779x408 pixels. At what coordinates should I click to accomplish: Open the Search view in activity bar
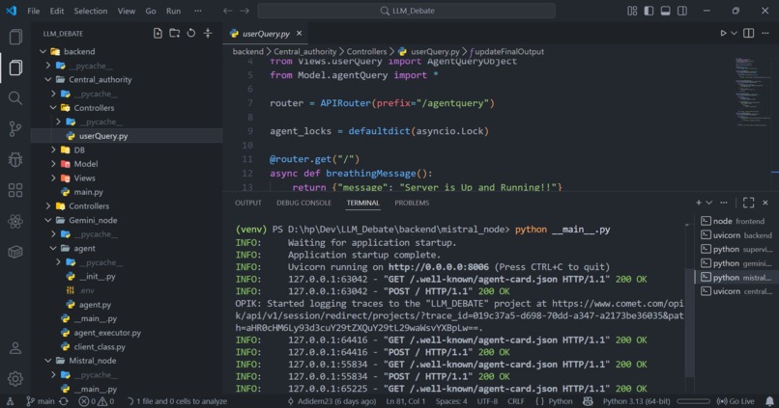[x=15, y=98]
